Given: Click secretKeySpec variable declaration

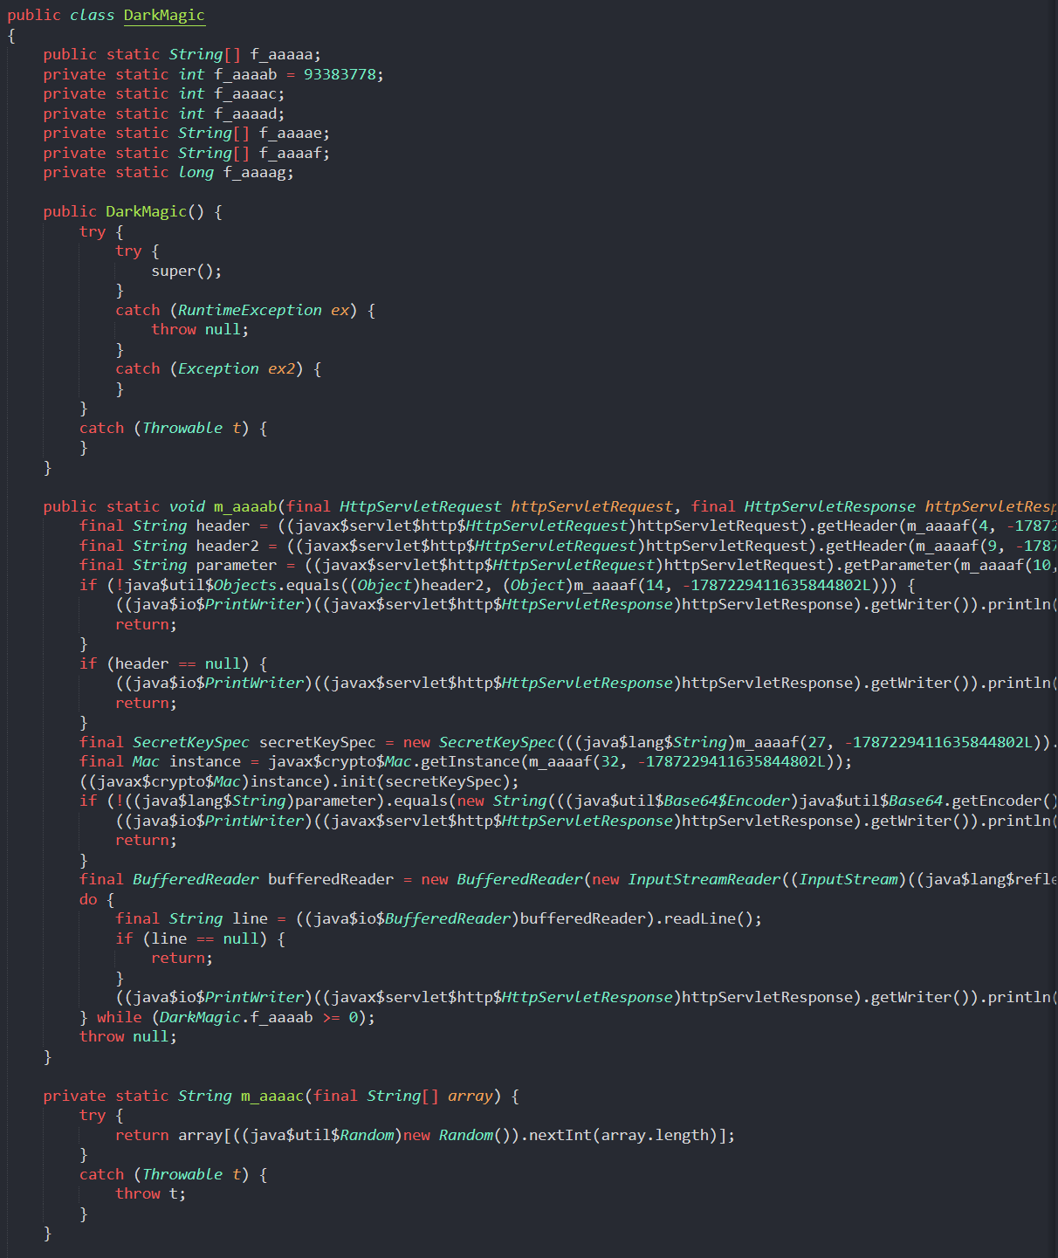Looking at the screenshot, I should (318, 742).
